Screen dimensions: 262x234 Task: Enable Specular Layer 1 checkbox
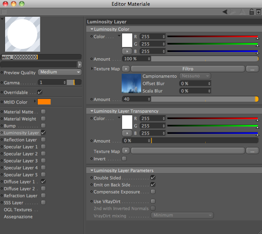click(x=43, y=147)
